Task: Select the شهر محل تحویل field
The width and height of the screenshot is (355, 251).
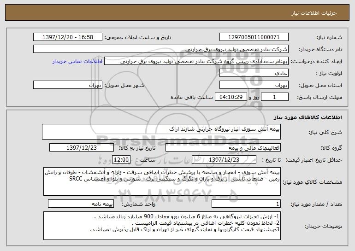Action: click(x=68, y=85)
